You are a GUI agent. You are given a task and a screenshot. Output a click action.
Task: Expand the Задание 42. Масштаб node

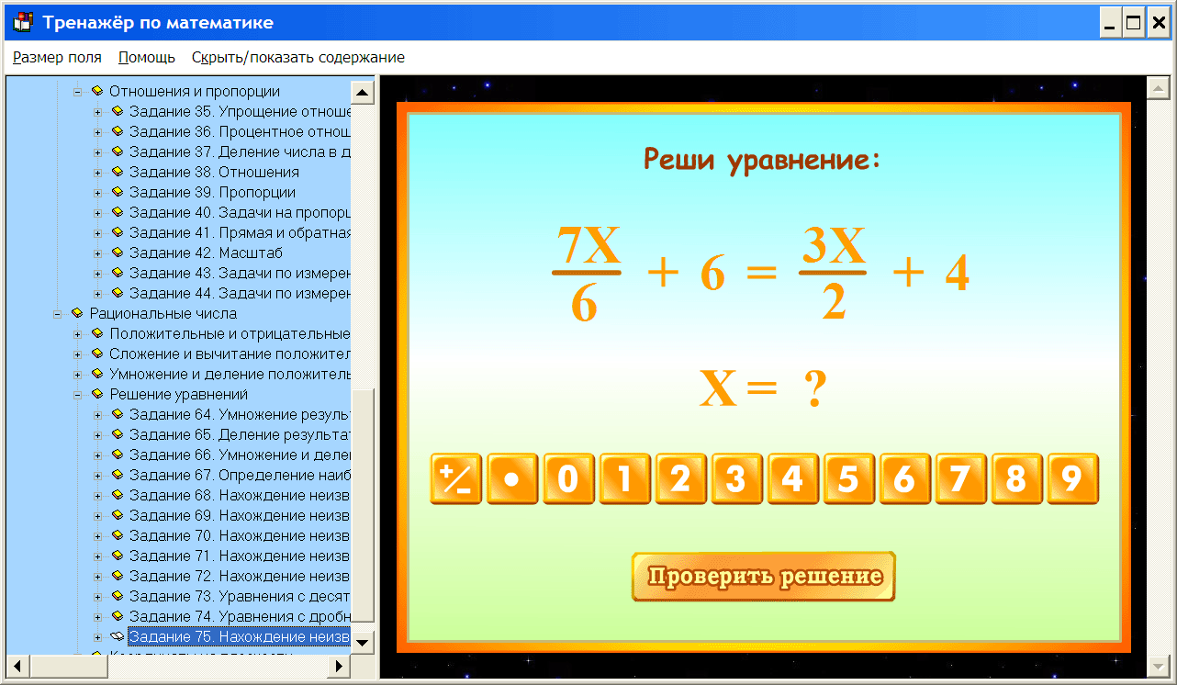[96, 253]
